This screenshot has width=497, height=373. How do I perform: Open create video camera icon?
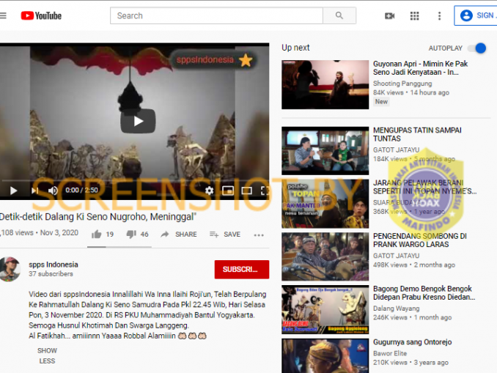click(x=389, y=15)
